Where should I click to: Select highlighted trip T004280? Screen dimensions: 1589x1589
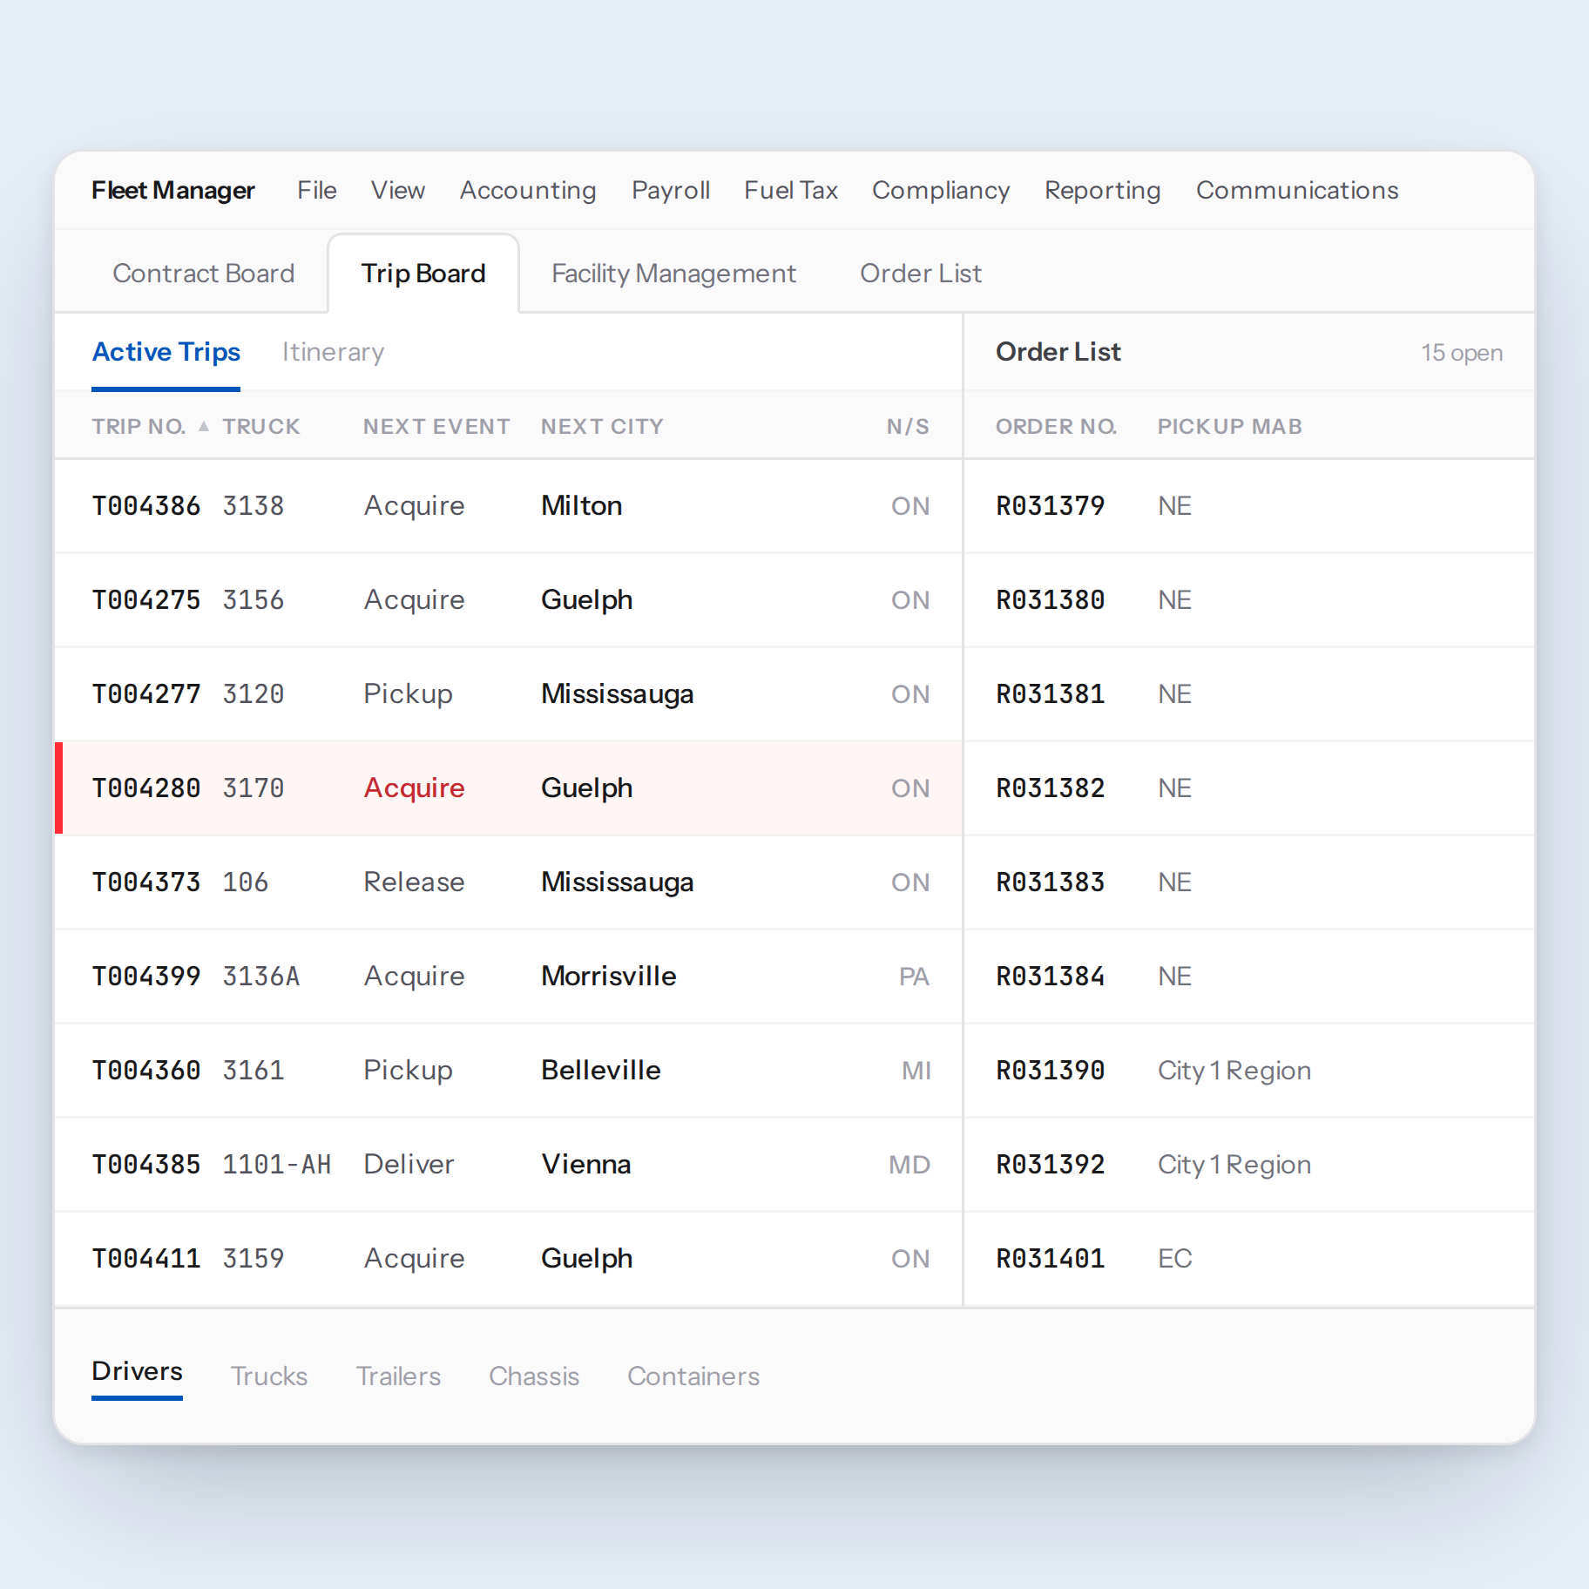509,788
